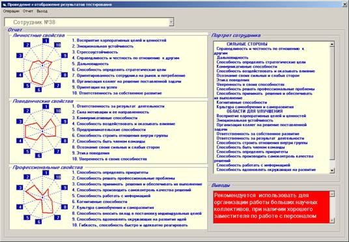
Task: Click axis label 10 in Профессиональные свойства chart
Action: pyautogui.click(x=58, y=177)
